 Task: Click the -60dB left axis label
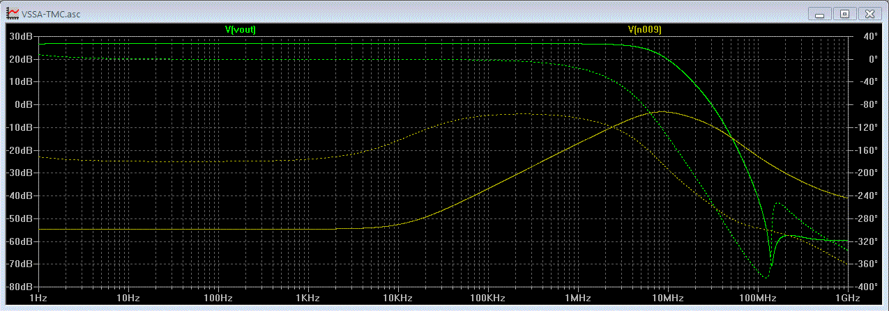click(19, 241)
